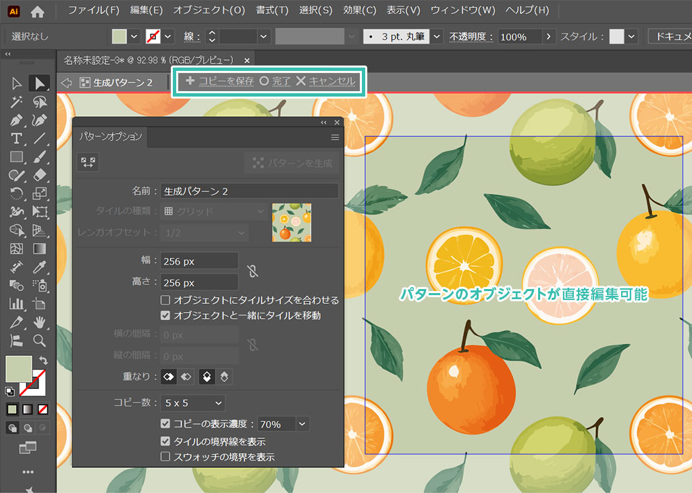Open the 3 pt. 丸筆 brush dropdown

click(437, 36)
